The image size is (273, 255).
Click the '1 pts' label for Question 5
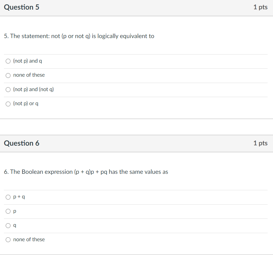tap(260, 7)
